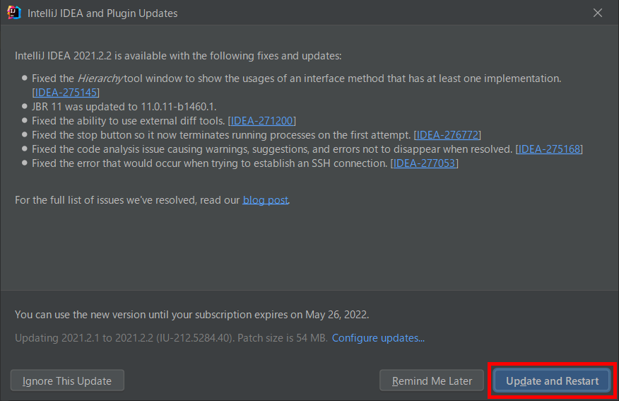
Task: Follow the IDEA-276772 issue link
Action: [447, 135]
